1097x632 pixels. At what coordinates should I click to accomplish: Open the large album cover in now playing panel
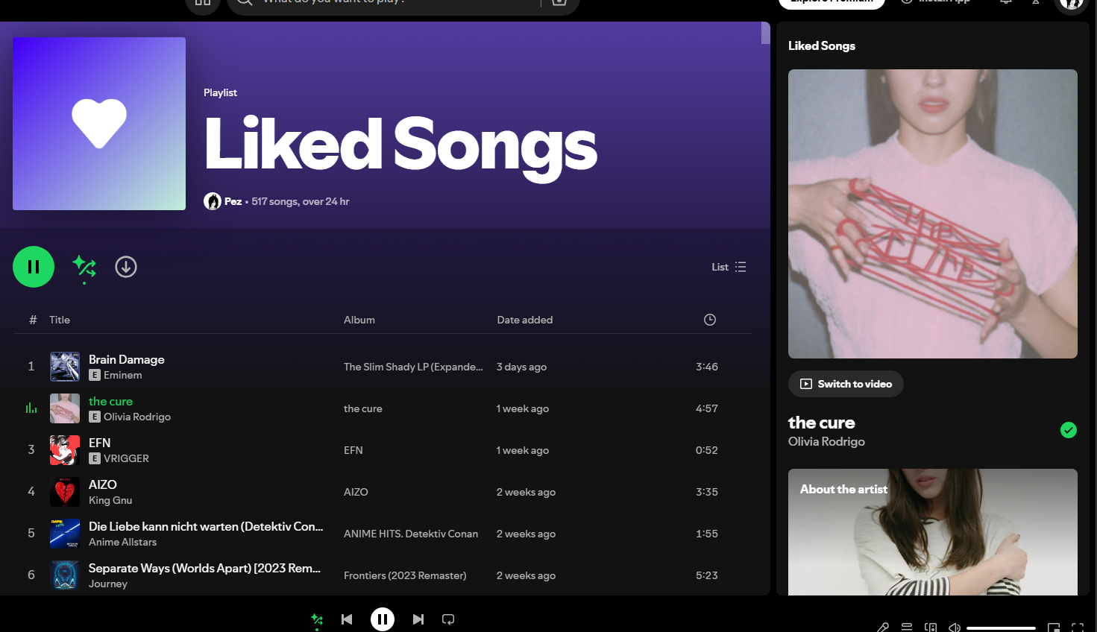(933, 214)
